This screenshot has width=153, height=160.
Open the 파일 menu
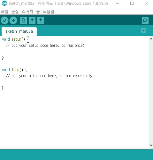point(4,12)
